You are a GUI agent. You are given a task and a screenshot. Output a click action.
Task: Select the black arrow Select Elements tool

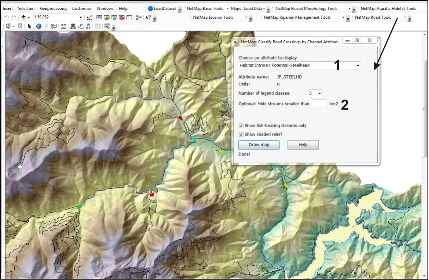[x=29, y=26]
